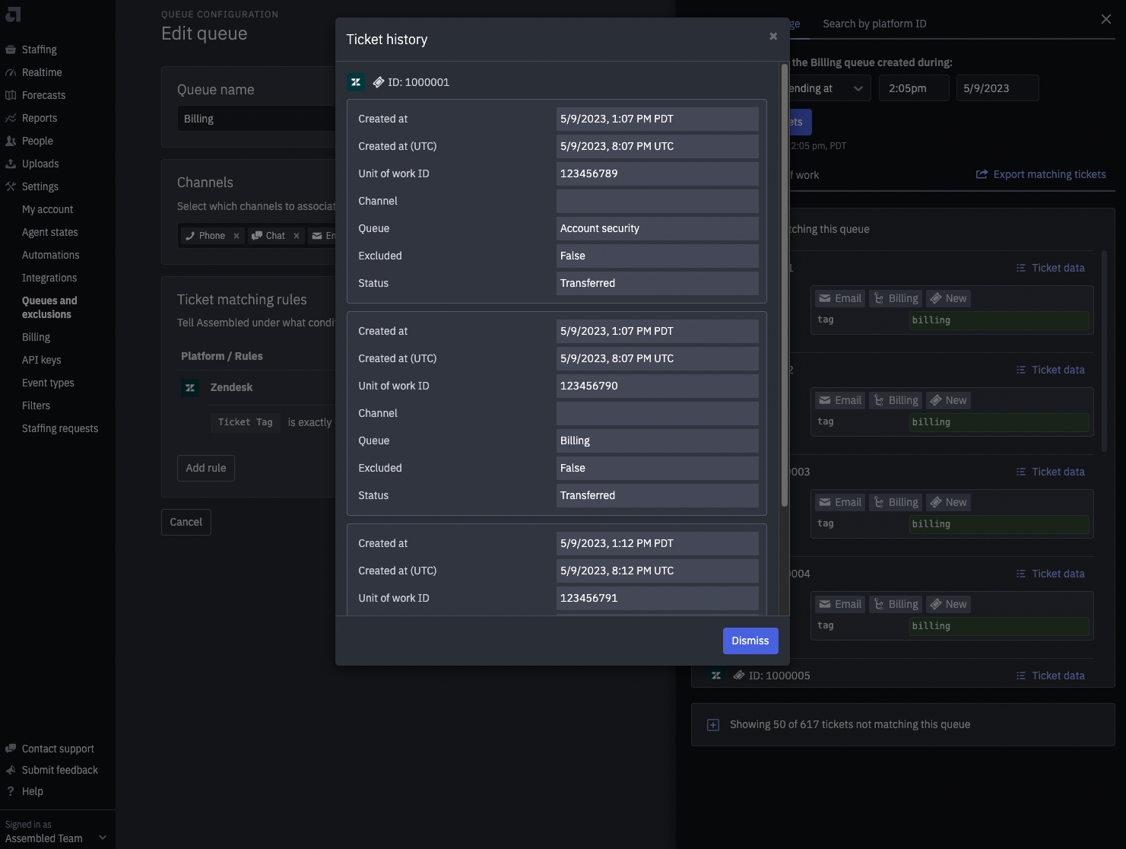Click the Zendesk platform icon in rules
1126x849 pixels.
[190, 387]
